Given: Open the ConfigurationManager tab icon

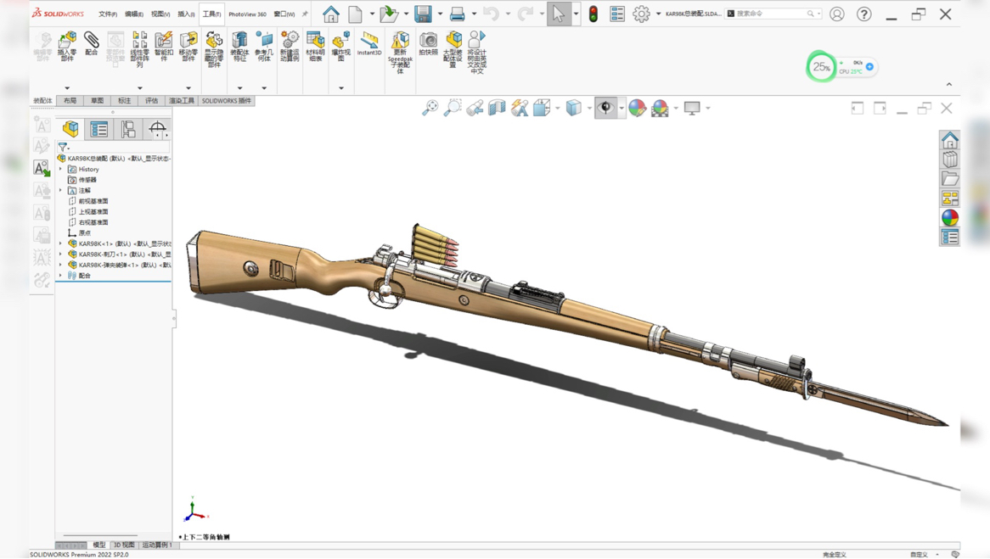Looking at the screenshot, I should pos(128,129).
